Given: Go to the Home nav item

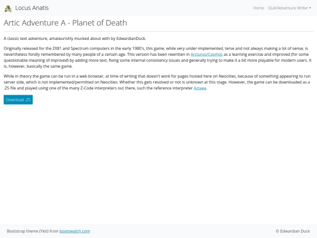Looking at the screenshot, I should [x=258, y=8].
